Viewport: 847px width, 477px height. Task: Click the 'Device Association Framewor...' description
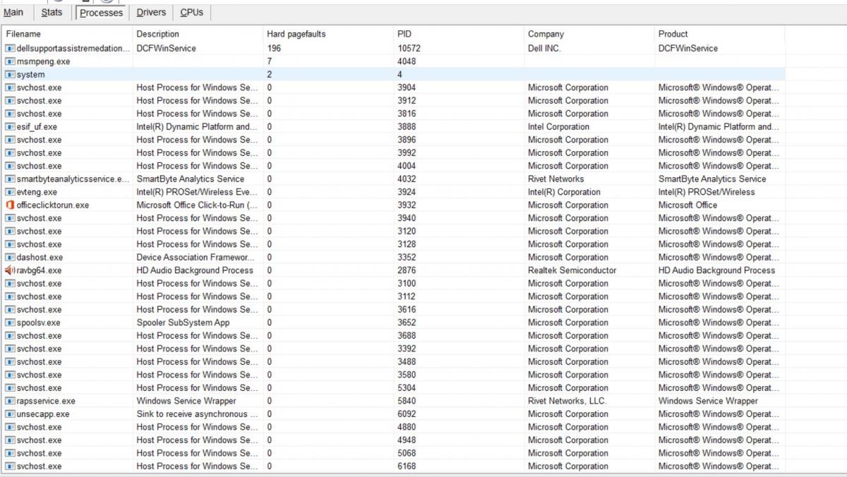click(x=196, y=258)
